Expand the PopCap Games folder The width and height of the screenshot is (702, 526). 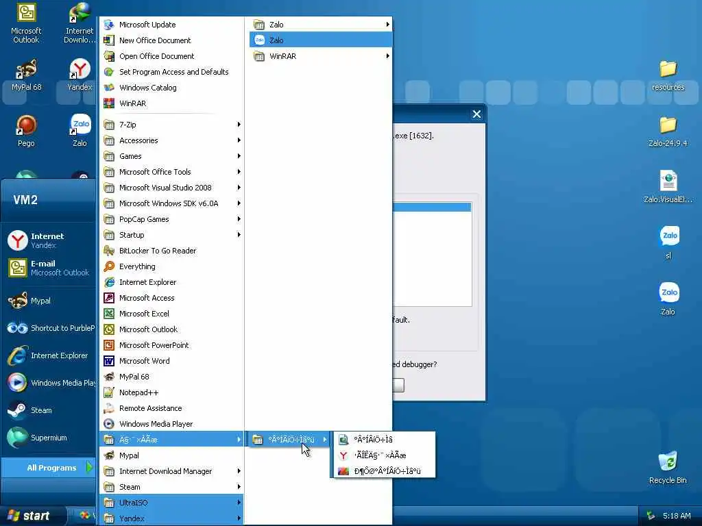[171, 219]
